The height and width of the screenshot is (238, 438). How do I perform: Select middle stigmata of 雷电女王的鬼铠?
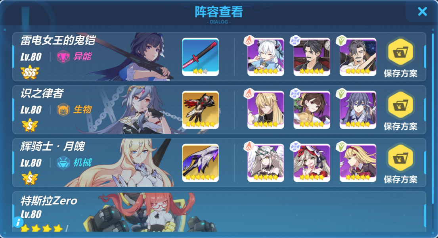point(312,57)
